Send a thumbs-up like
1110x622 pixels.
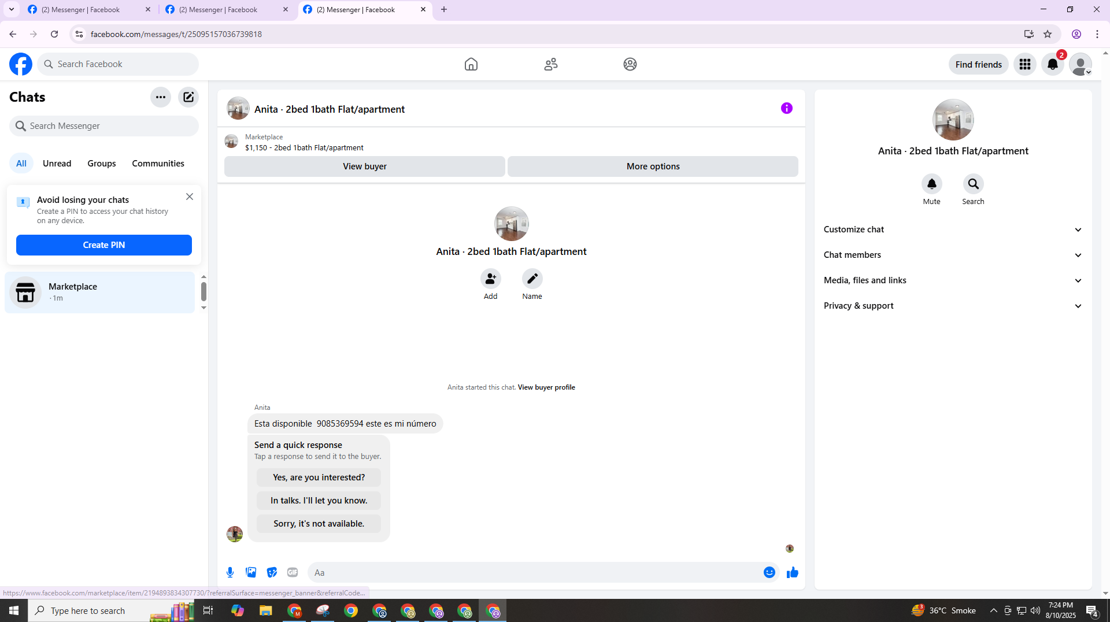pyautogui.click(x=792, y=572)
